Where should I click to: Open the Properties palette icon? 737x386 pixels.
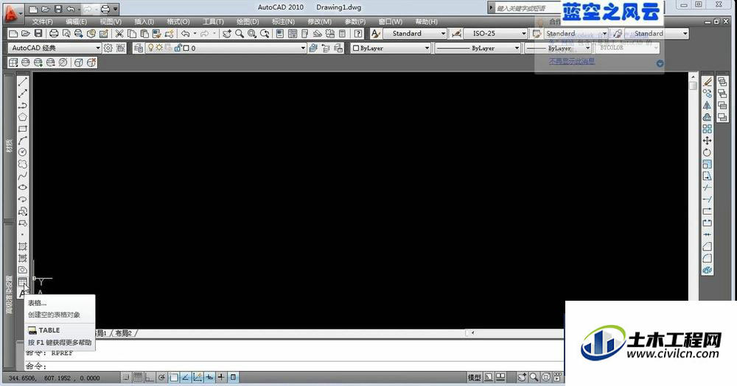coord(280,34)
